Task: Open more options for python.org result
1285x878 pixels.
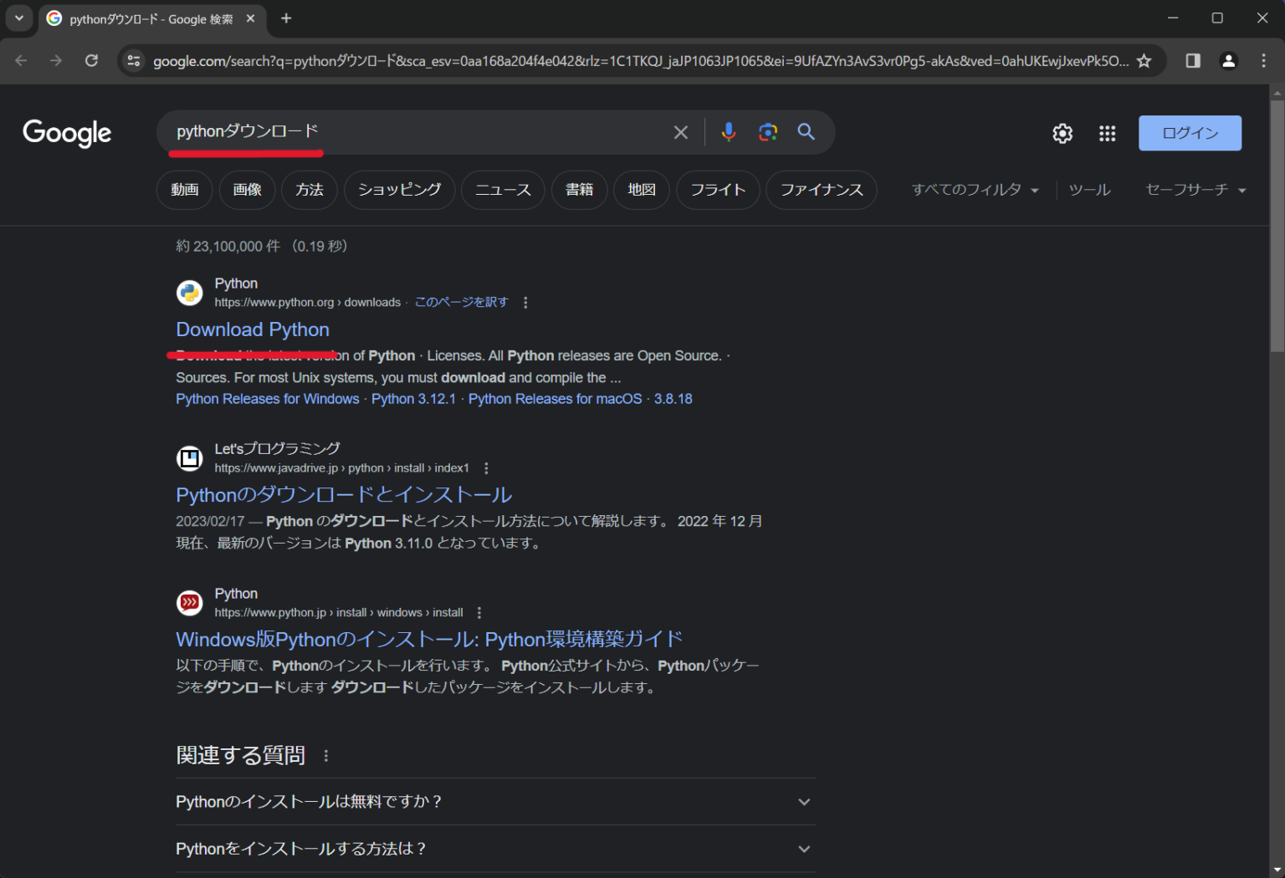Action: click(525, 303)
